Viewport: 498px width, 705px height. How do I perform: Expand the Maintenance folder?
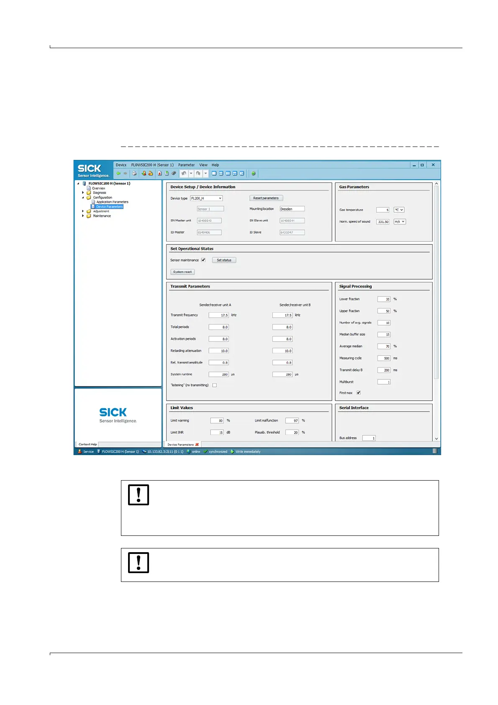click(x=83, y=216)
